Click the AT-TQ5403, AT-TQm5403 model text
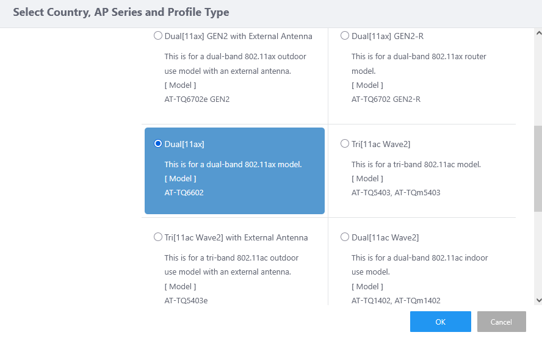This screenshot has height=346, width=542. pos(396,193)
